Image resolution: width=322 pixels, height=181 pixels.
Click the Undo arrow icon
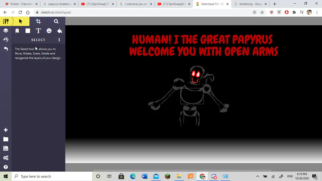pos(6,49)
